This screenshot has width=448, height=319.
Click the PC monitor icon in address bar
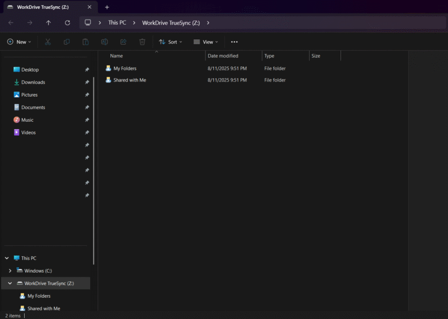(88, 22)
